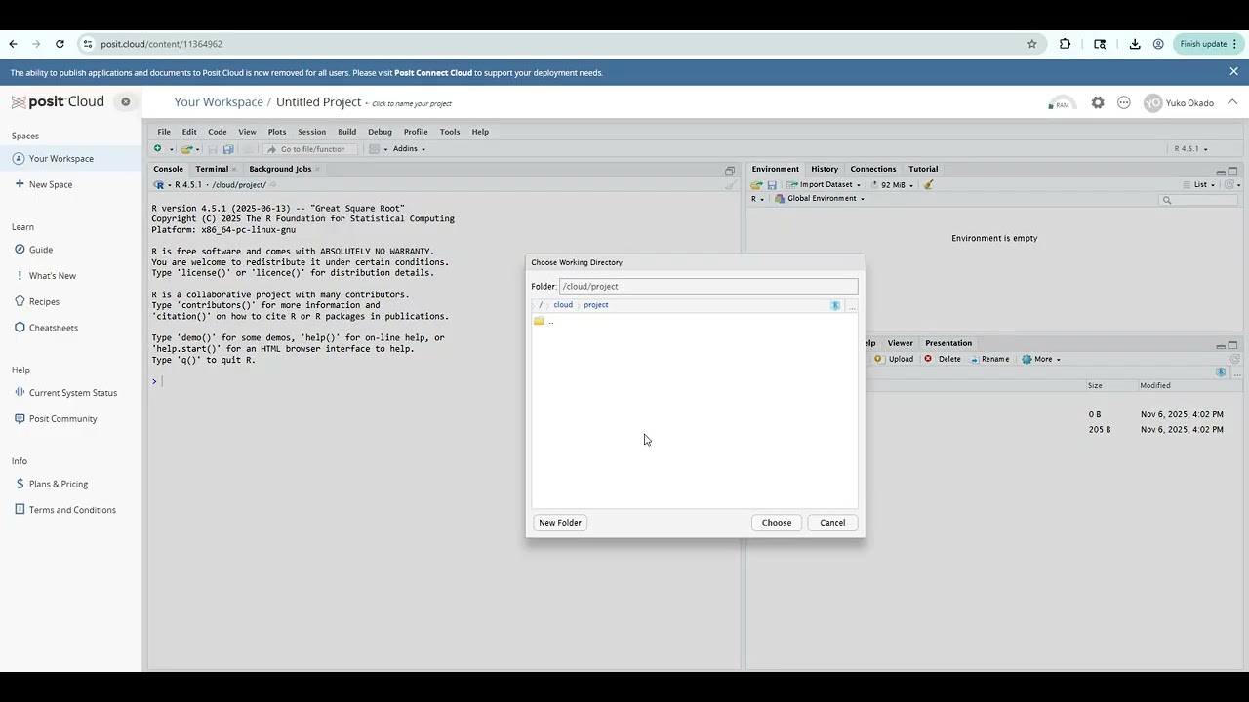
Task: Open the R 4.5.1 version dropdown in toolbar
Action: click(x=1190, y=149)
